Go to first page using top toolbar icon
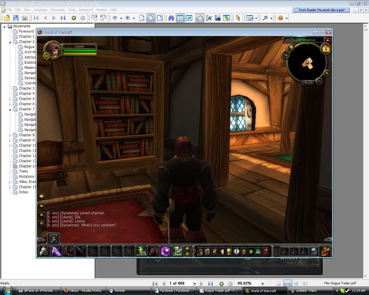The height and width of the screenshot is (295, 369). pyautogui.click(x=36, y=18)
